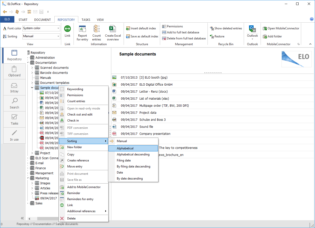Expand the Barcode documents folder
Image resolution: width=315 pixels, height=228 pixels.
point(32,73)
